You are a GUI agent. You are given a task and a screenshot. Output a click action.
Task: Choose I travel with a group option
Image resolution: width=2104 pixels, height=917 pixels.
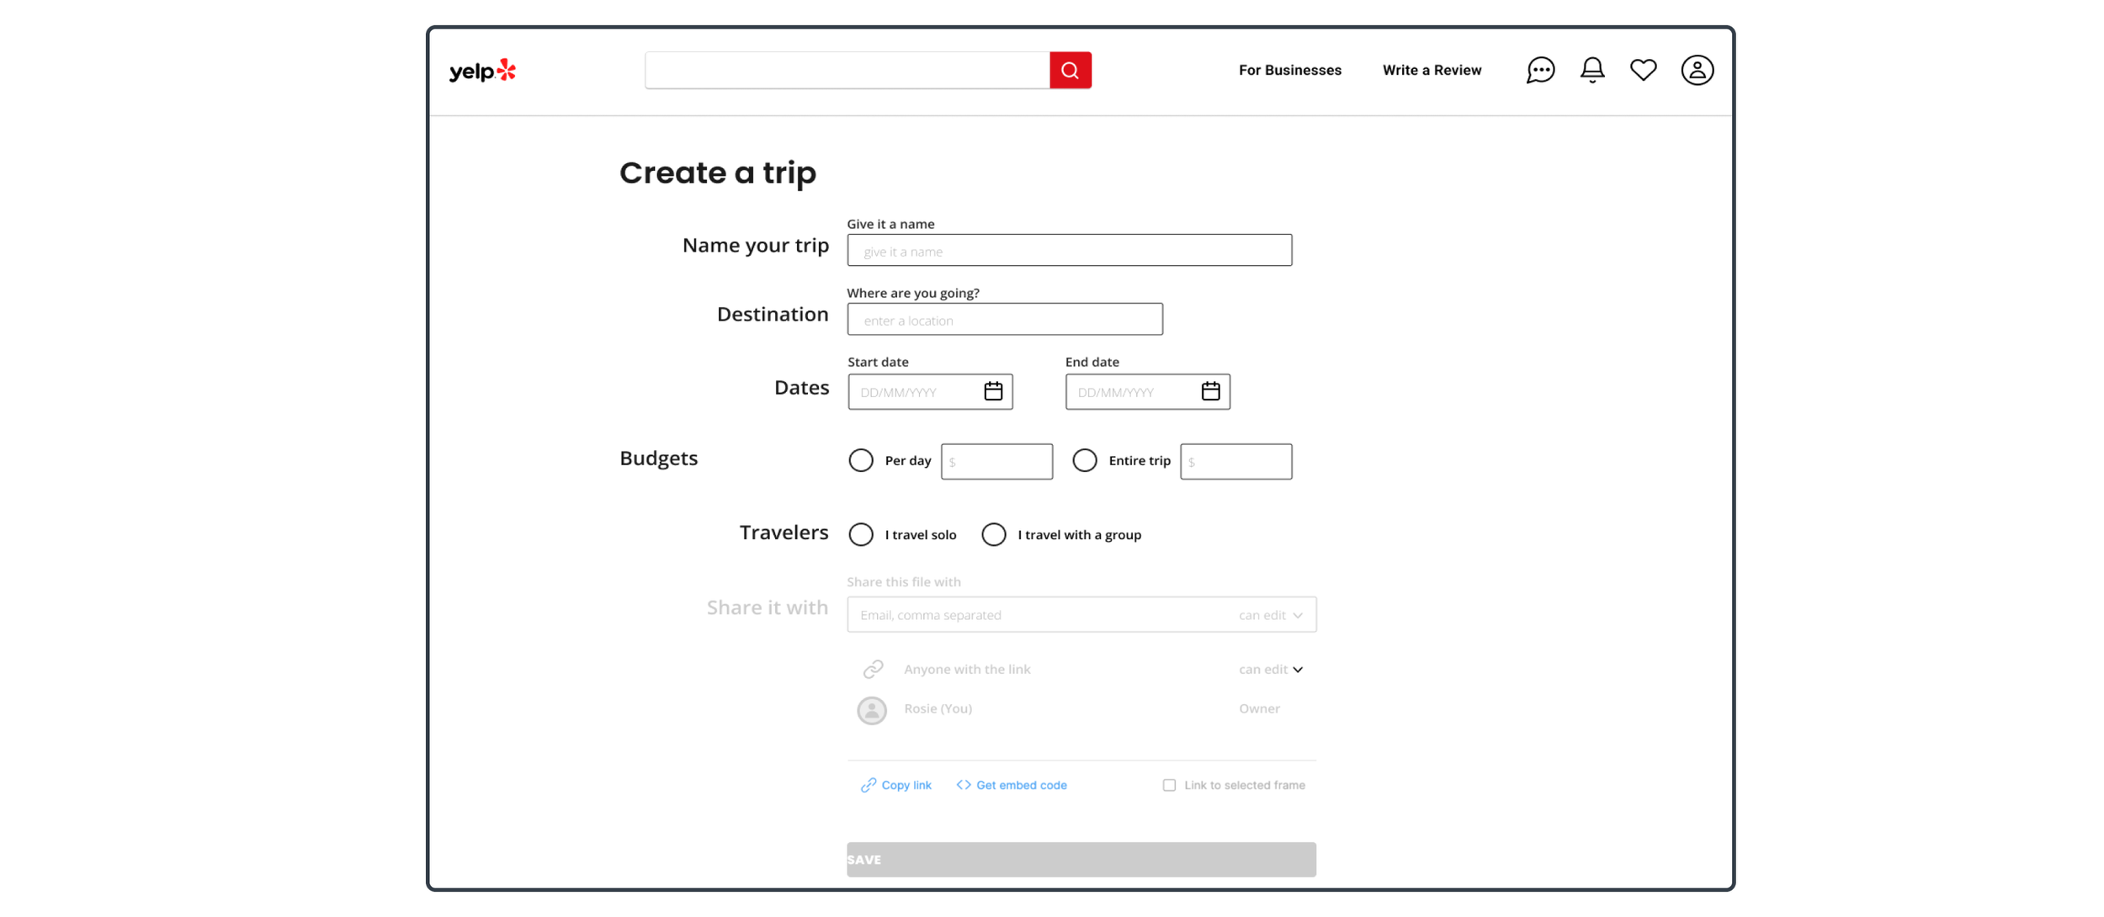(x=994, y=534)
